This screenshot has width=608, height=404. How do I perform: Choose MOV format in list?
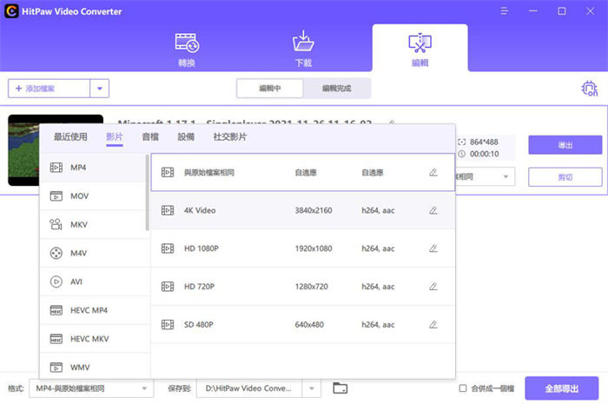coord(93,196)
